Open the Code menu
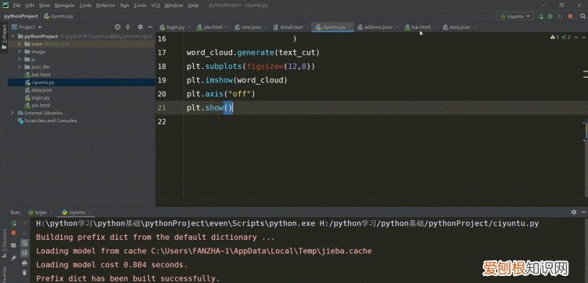The width and height of the screenshot is (588, 283). point(85,5)
